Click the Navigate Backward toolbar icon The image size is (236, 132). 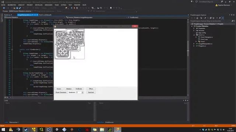4,8
